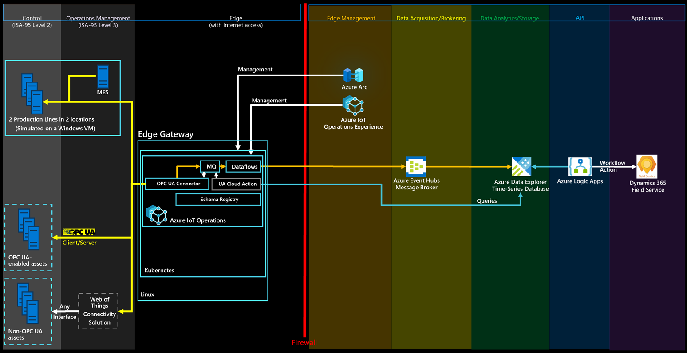The height and width of the screenshot is (353, 687).
Task: Select the Dynamics 365 Field Service icon
Action: click(647, 167)
